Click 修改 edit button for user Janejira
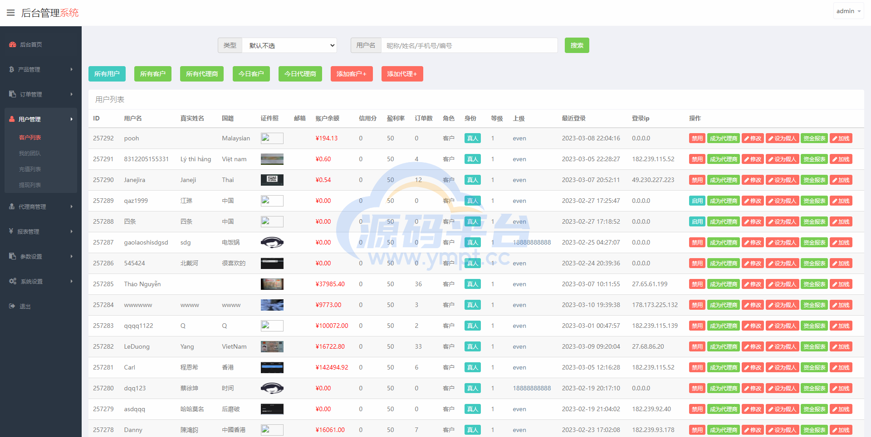The height and width of the screenshot is (437, 871). (753, 180)
